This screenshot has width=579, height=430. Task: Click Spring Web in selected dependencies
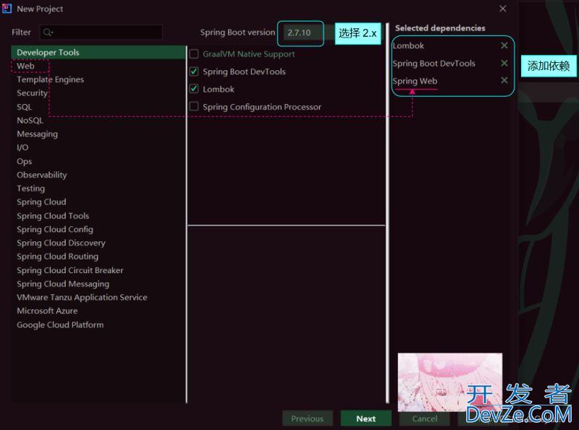(x=415, y=81)
